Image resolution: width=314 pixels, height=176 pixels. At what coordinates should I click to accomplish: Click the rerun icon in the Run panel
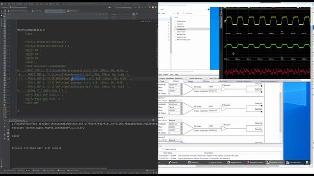click(4, 124)
